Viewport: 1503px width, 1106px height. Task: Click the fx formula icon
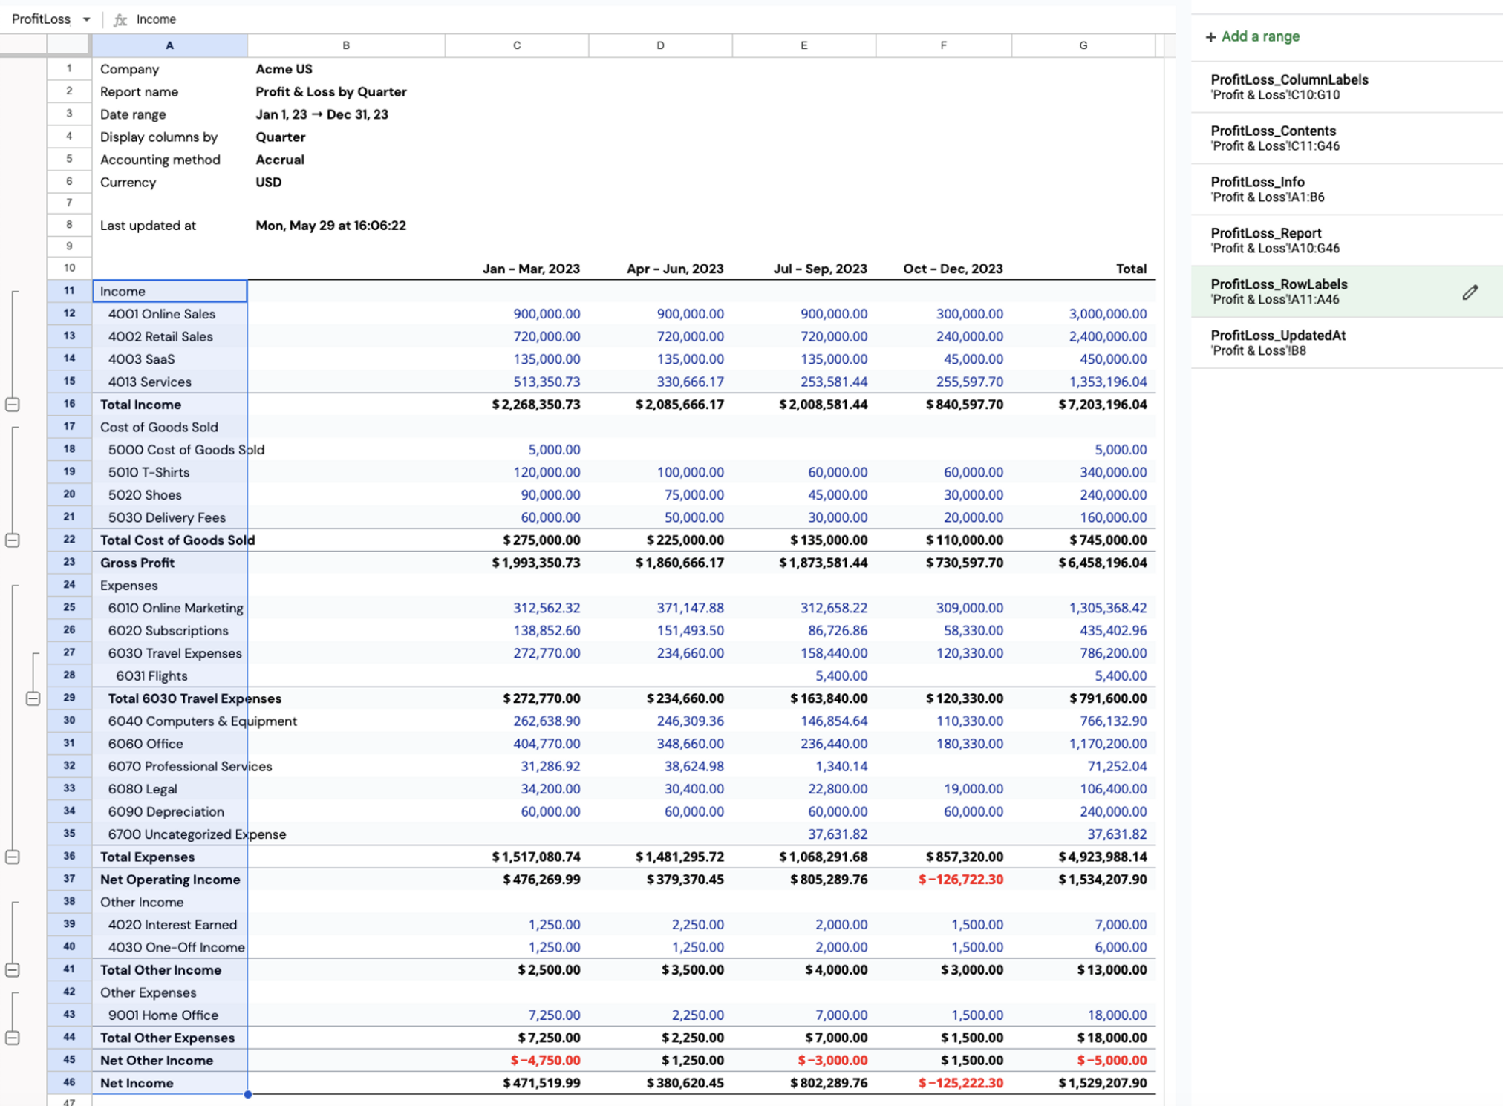tap(120, 19)
